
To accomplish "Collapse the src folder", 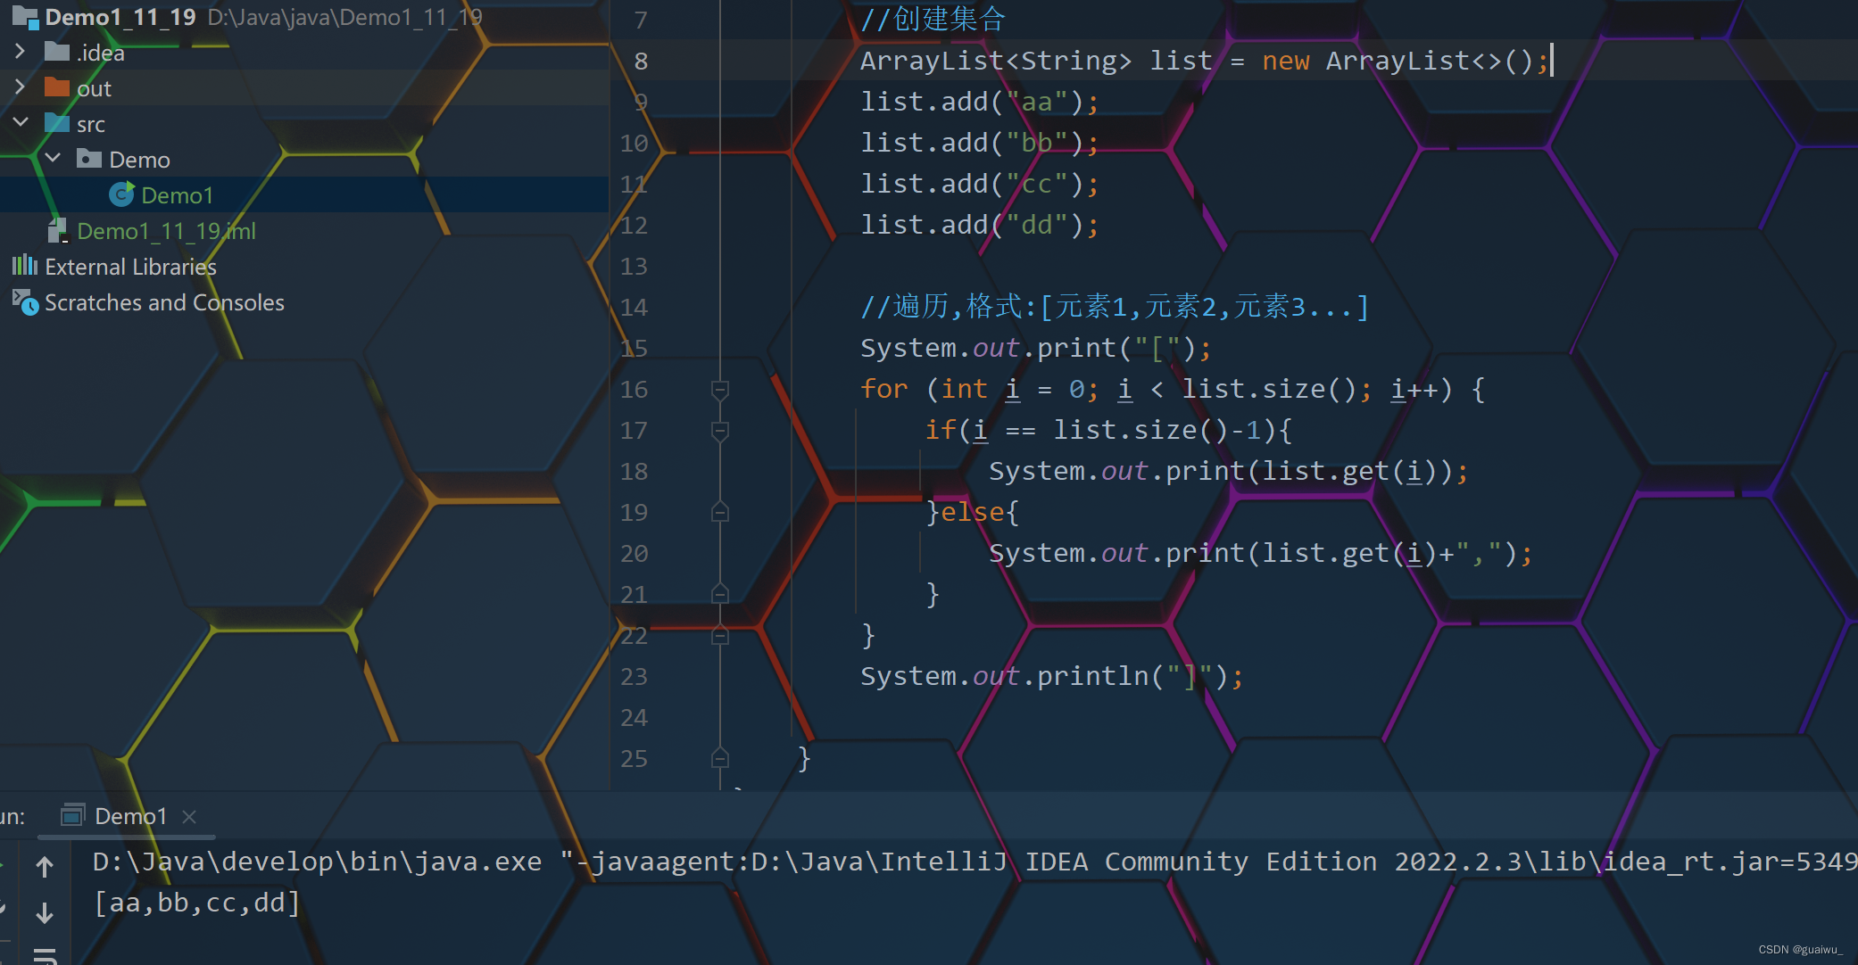I will (21, 122).
